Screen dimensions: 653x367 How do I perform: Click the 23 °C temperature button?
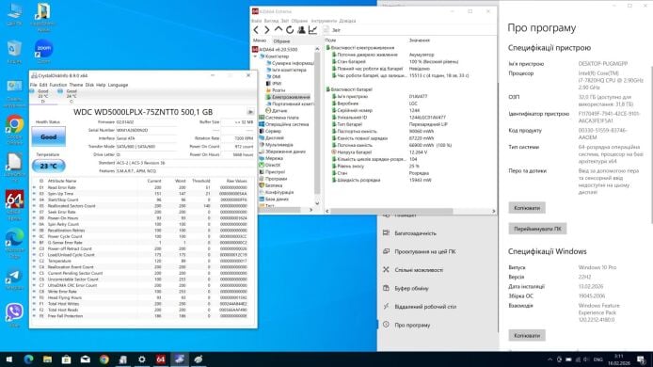click(48, 166)
